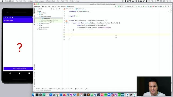Viewport: 173px width, 97px height.
Task: Expand Gradle Scripts node
Action: (36, 29)
